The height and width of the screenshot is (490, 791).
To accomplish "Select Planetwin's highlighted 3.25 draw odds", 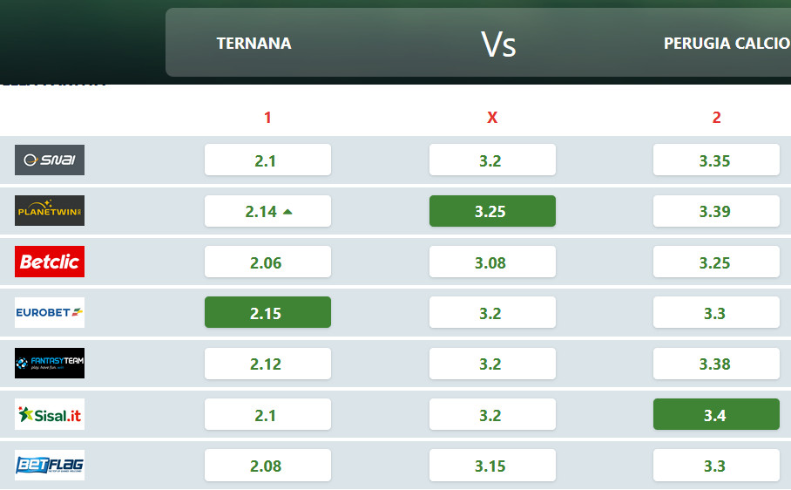I will (492, 211).
